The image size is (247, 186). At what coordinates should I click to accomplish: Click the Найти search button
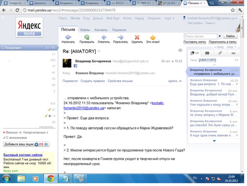pos(230,36)
